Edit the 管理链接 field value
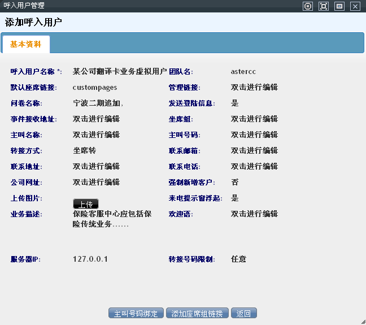 254,88
